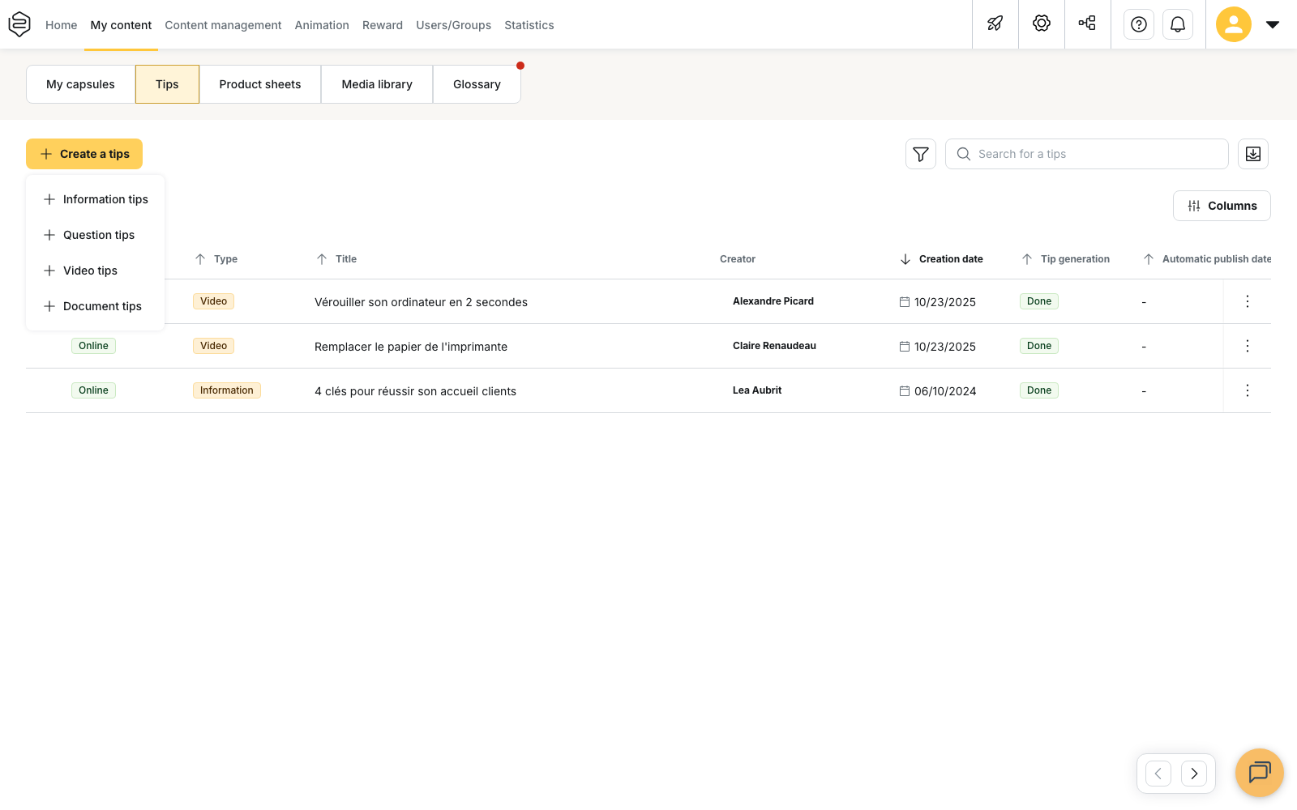Select Question tips option
The width and height of the screenshot is (1297, 810).
(96, 235)
